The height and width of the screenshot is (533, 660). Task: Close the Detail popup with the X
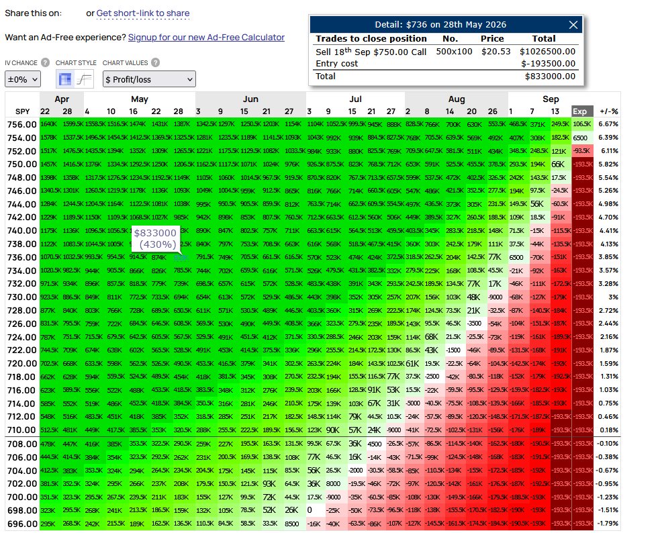point(573,25)
